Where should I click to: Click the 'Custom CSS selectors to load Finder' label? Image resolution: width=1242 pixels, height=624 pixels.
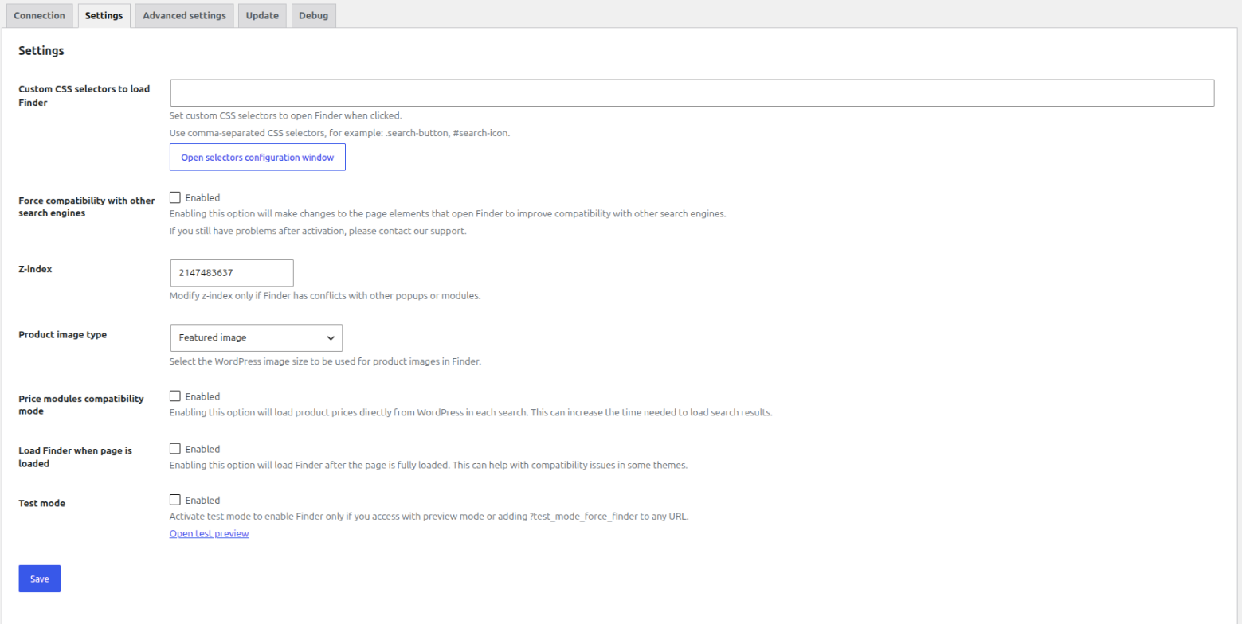tap(84, 96)
